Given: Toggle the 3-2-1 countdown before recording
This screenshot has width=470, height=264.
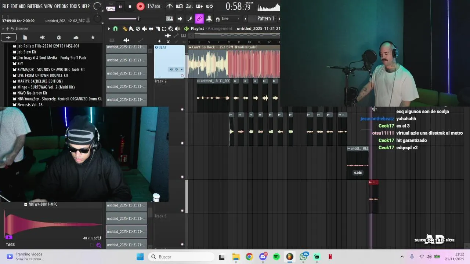Looking at the screenshot, I should [189, 6].
